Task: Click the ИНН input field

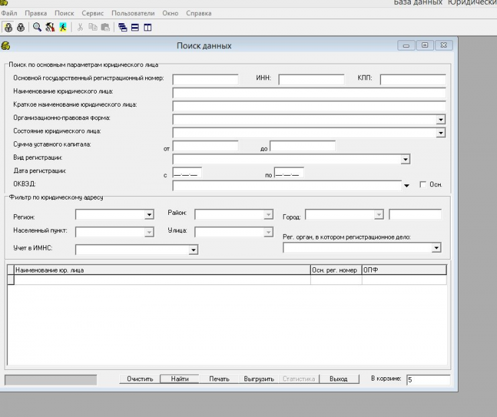Action: (311, 80)
